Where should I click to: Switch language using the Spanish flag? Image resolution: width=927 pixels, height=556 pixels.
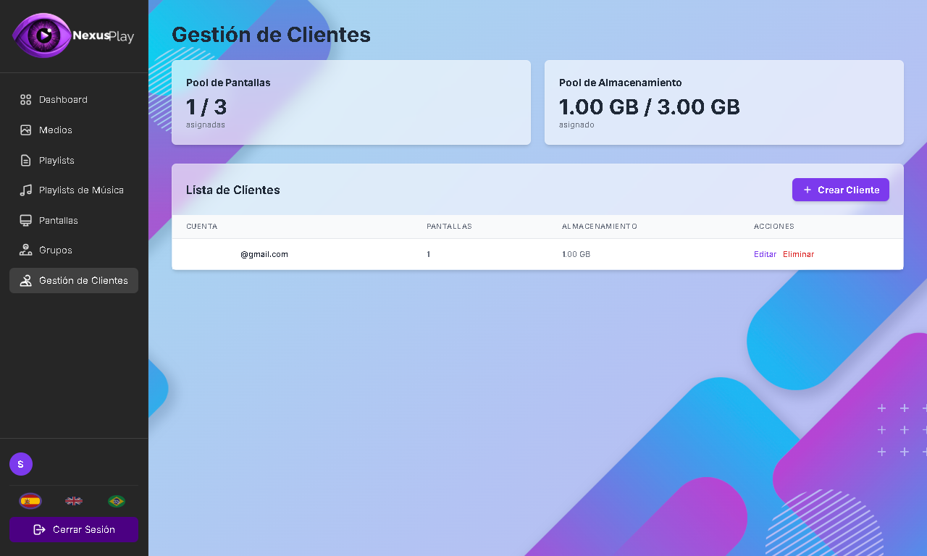click(x=30, y=500)
